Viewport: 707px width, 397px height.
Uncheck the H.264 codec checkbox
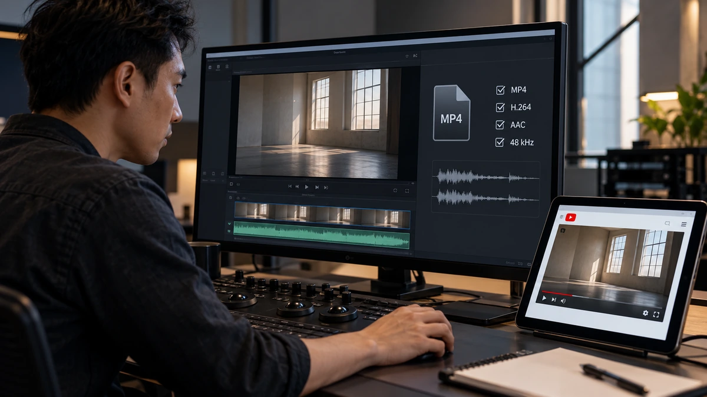500,107
